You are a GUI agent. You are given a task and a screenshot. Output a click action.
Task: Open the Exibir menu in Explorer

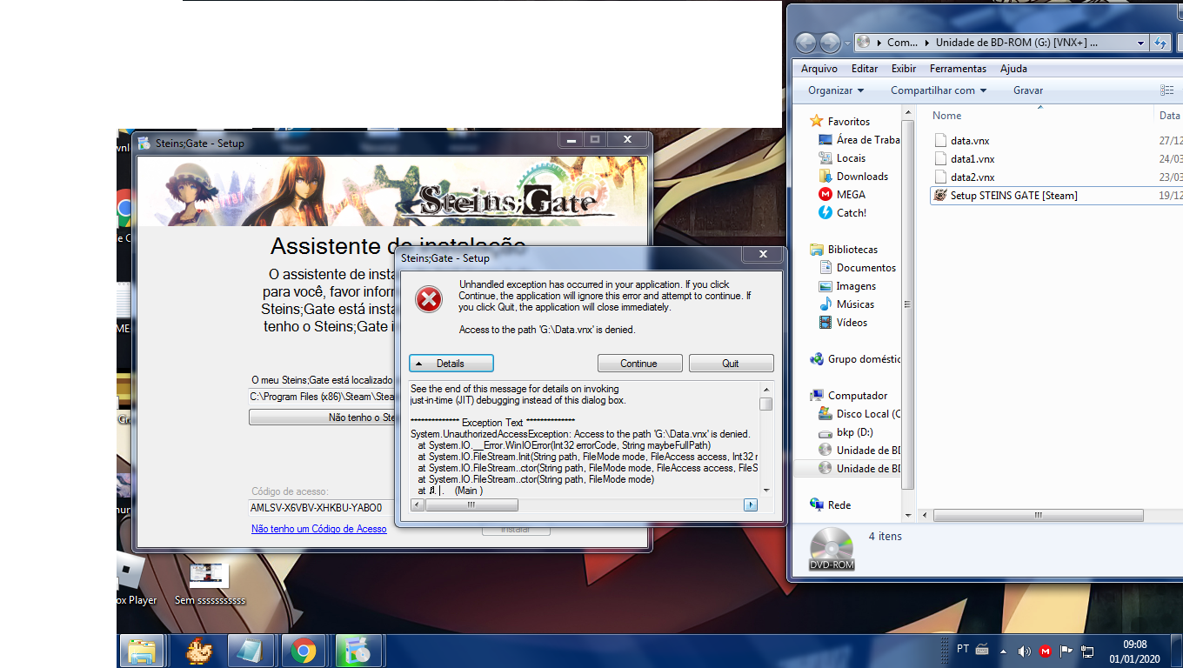pyautogui.click(x=904, y=69)
